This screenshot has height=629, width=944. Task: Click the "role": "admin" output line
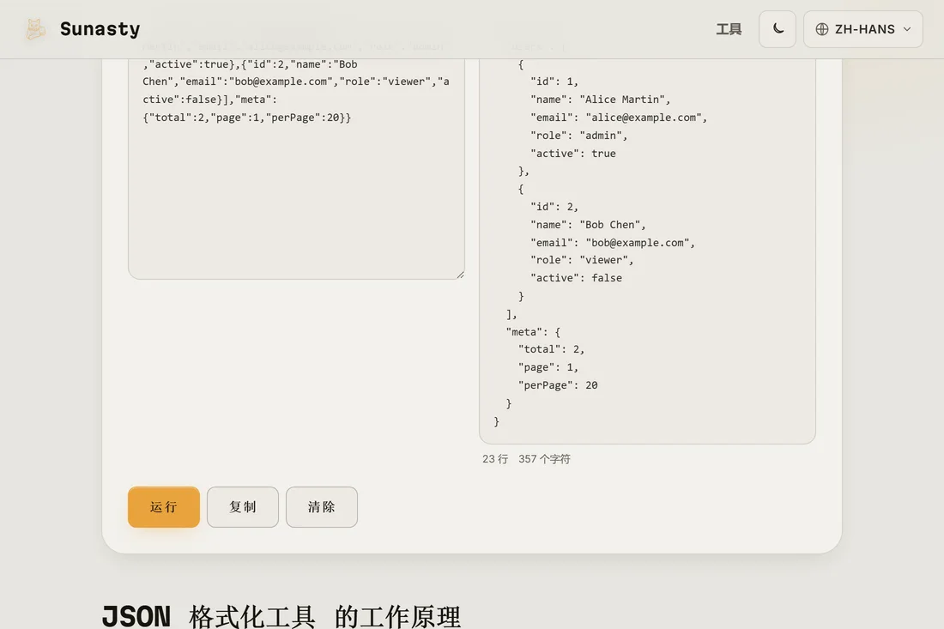pyautogui.click(x=578, y=136)
